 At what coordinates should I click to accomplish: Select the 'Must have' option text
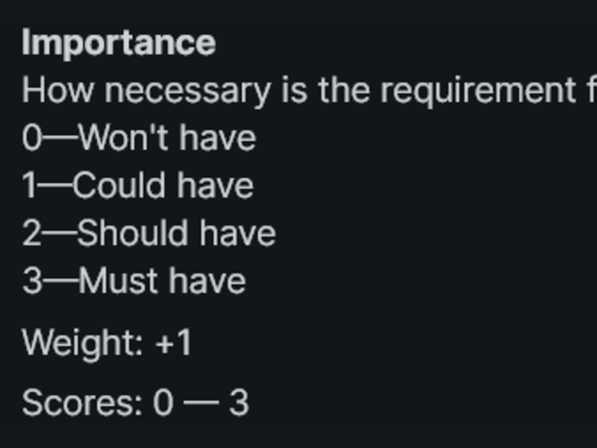pos(162,281)
